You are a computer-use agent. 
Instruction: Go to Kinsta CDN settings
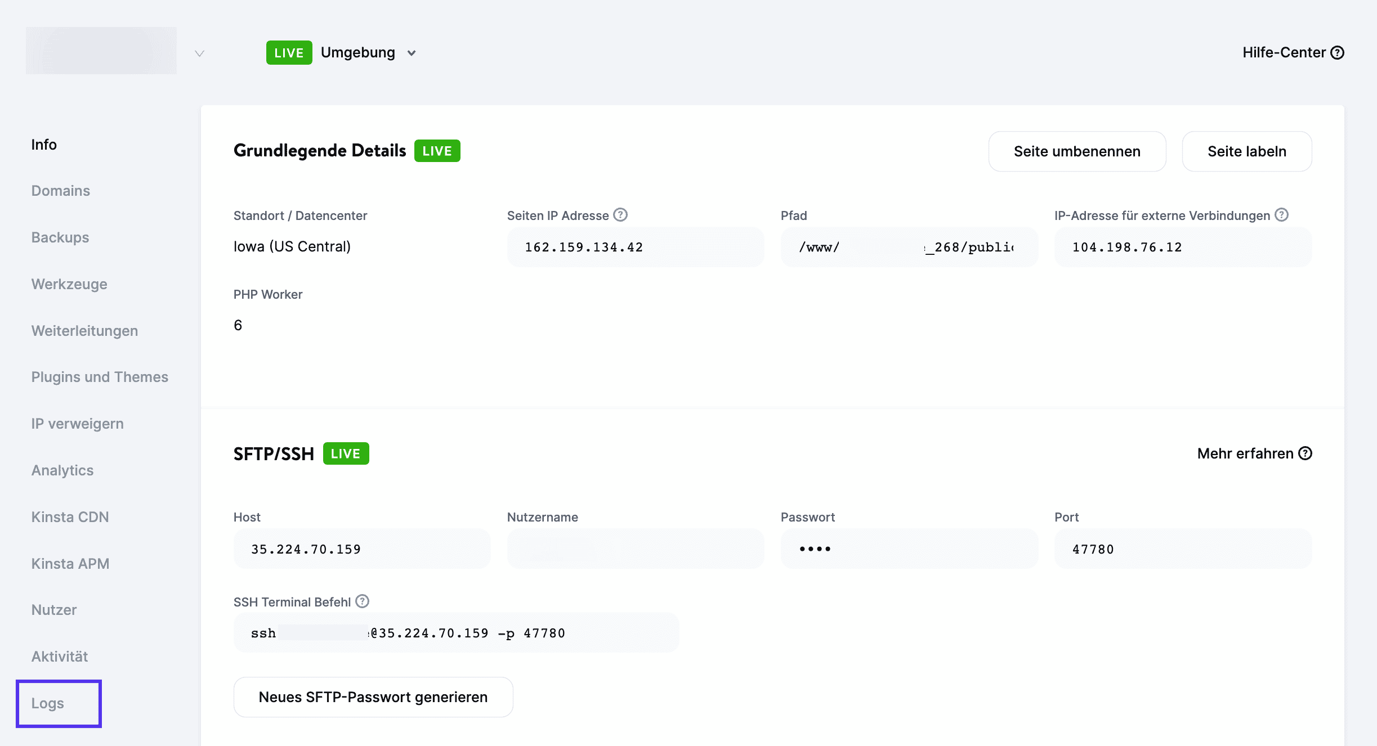70,516
